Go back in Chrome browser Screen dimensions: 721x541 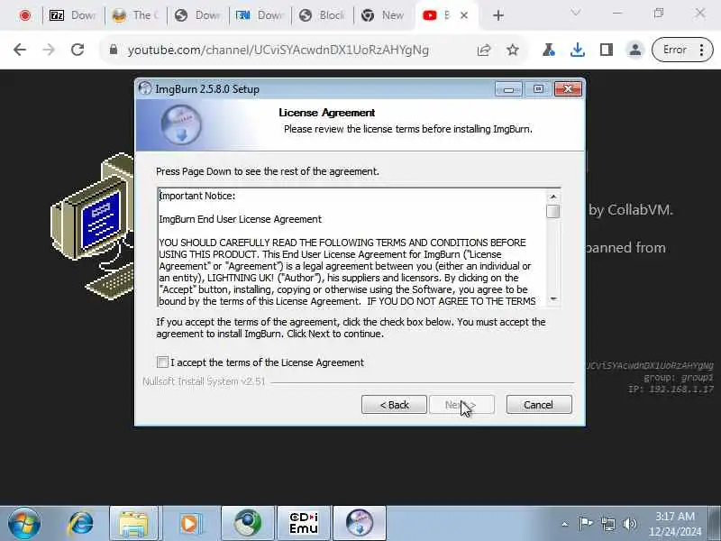[x=20, y=50]
